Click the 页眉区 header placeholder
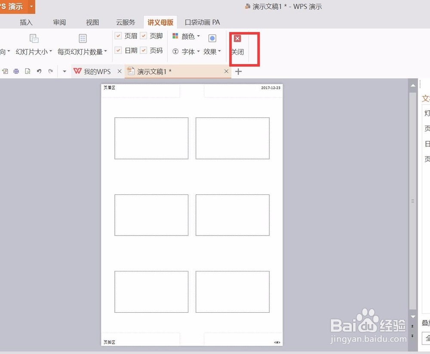This screenshot has height=354, width=430. click(141, 91)
